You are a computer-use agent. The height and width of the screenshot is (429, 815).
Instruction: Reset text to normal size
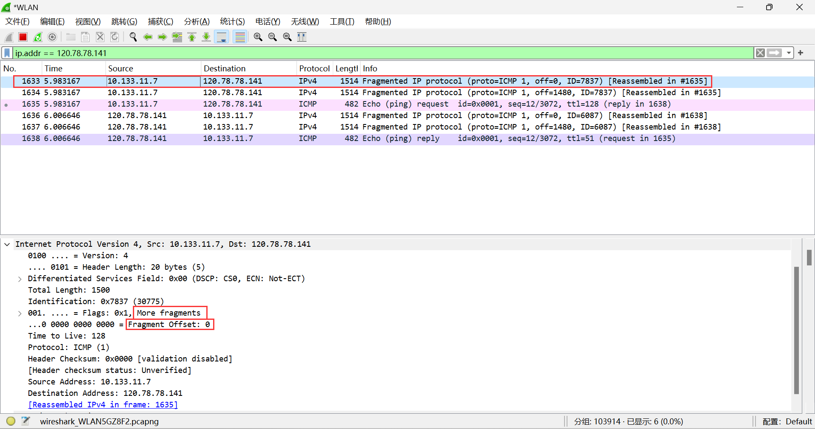(287, 37)
